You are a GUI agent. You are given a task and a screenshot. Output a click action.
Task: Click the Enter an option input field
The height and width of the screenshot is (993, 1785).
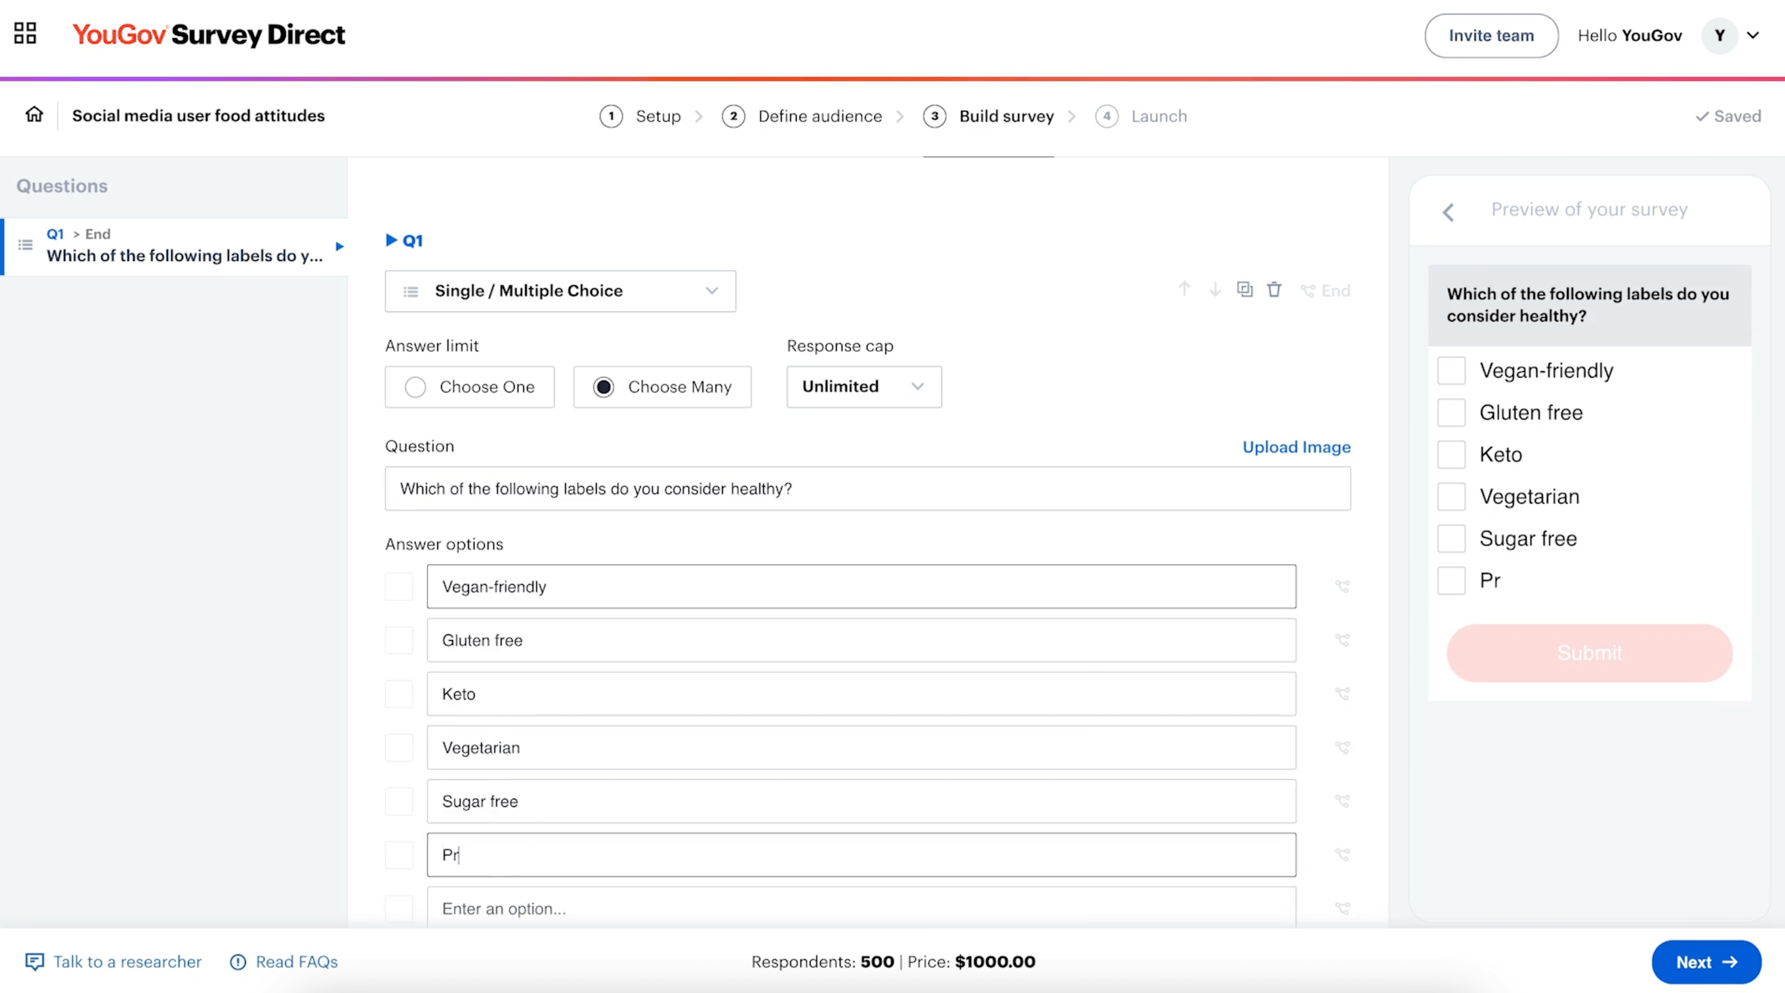pos(861,908)
